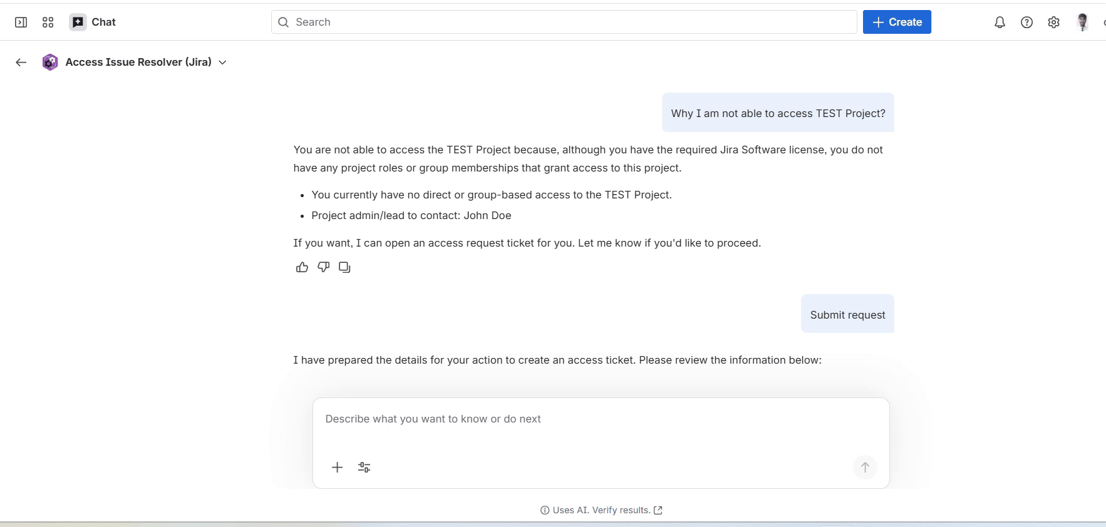The width and height of the screenshot is (1106, 527).
Task: Click the Access Issue Resolver agent icon
Action: pos(50,62)
